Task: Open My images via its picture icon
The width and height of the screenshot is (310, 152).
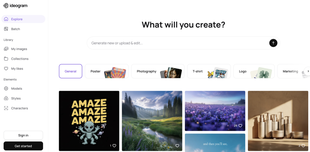Action: 6,49
